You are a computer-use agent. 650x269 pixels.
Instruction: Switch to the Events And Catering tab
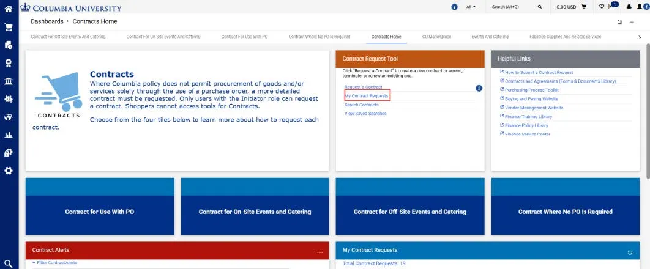click(x=490, y=37)
